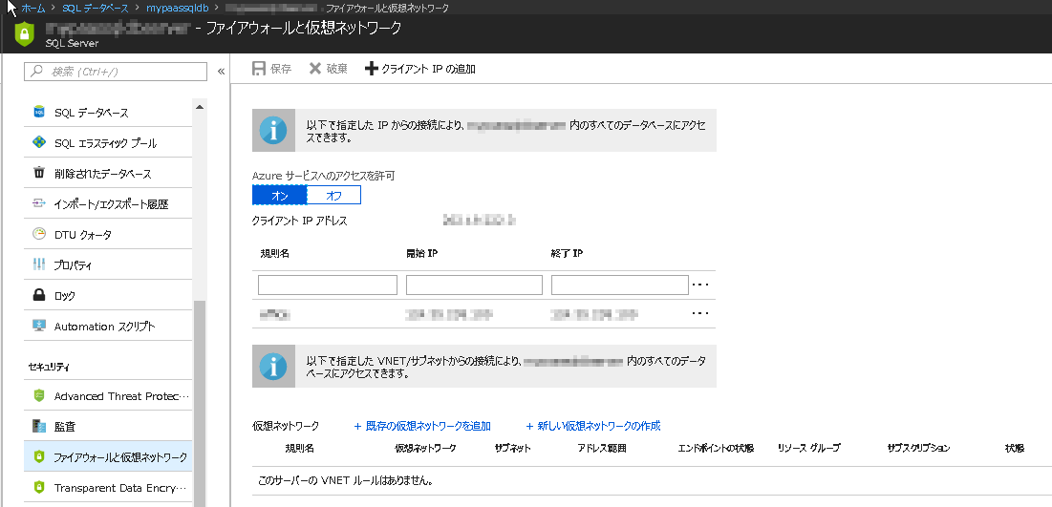Open Transparent Data Encryption menu item

pyautogui.click(x=115, y=488)
